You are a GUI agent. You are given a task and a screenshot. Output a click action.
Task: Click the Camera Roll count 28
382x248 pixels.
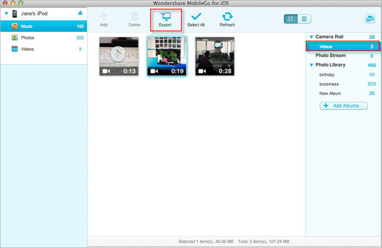point(372,37)
